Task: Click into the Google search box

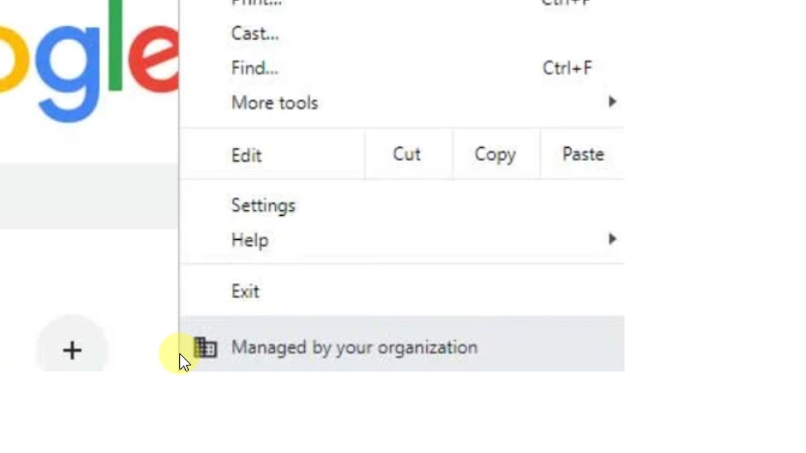Action: coord(88,195)
